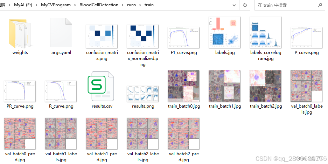The image size is (328, 164).
Task: Select train_batch2.jpg thumbnail
Action: point(265,86)
